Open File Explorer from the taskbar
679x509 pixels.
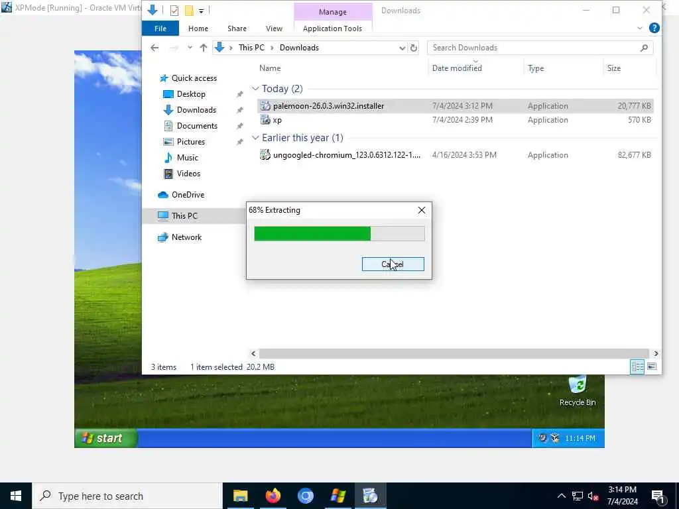tap(240, 496)
